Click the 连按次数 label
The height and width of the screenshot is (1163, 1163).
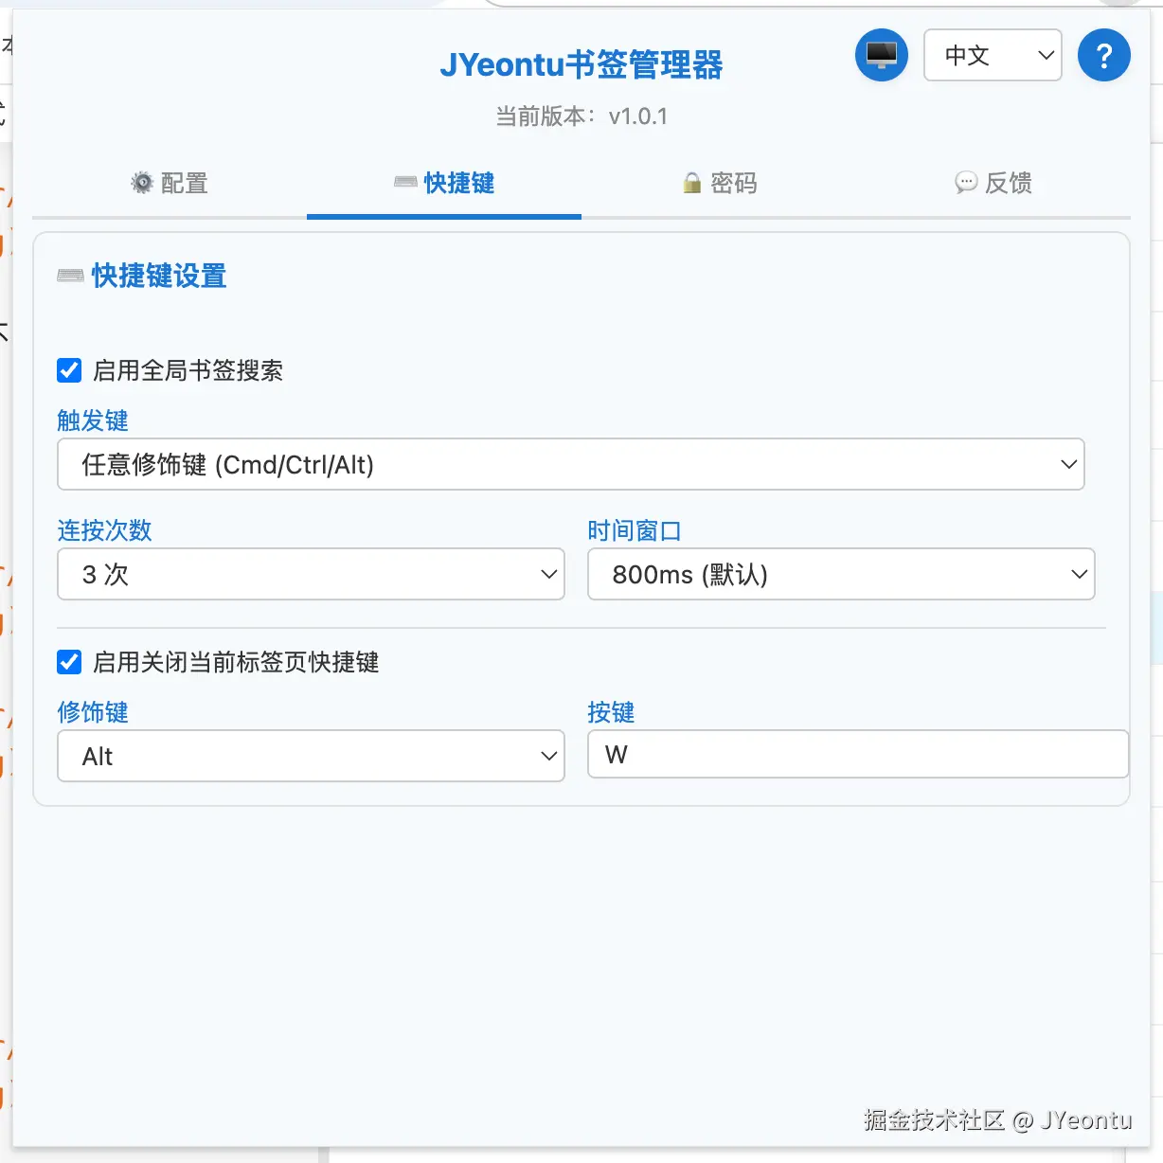pyautogui.click(x=104, y=530)
